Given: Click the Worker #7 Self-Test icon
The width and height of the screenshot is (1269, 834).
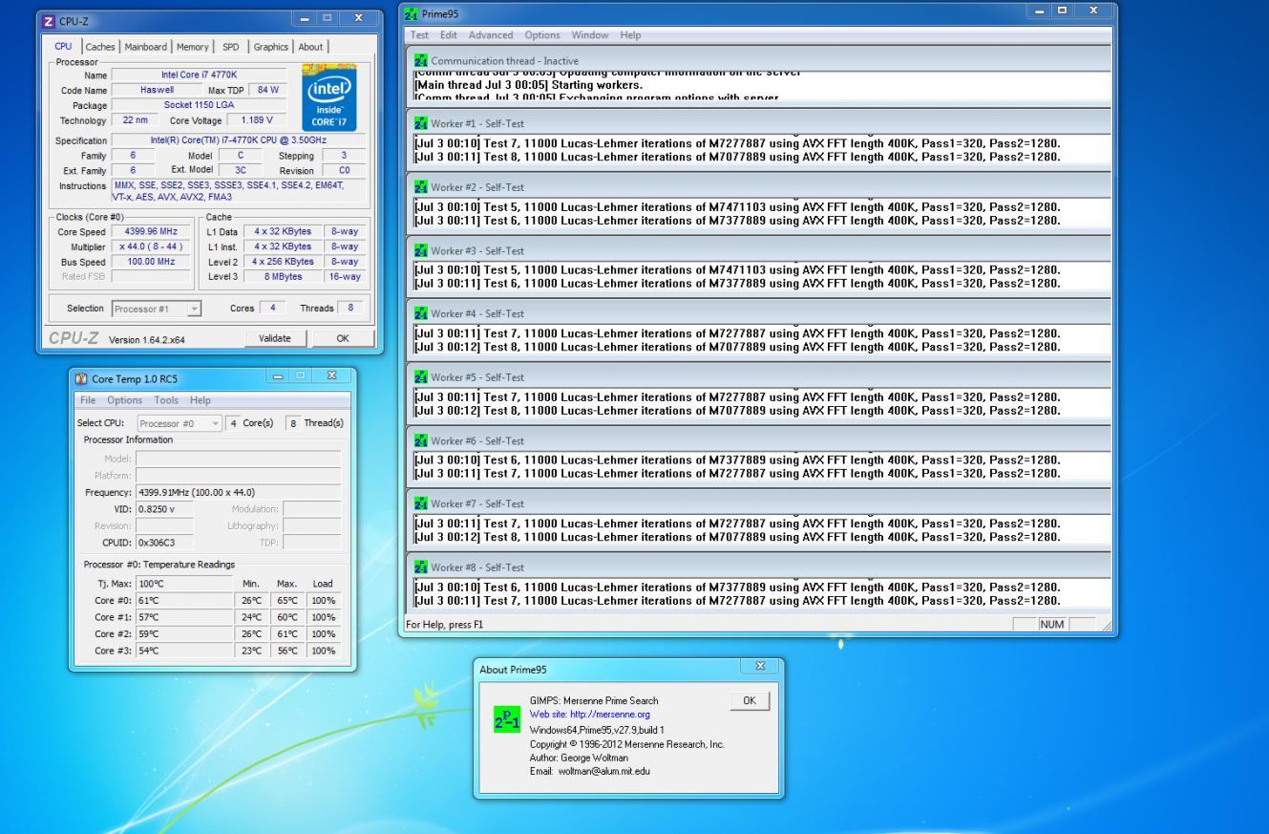Looking at the screenshot, I should pyautogui.click(x=420, y=503).
